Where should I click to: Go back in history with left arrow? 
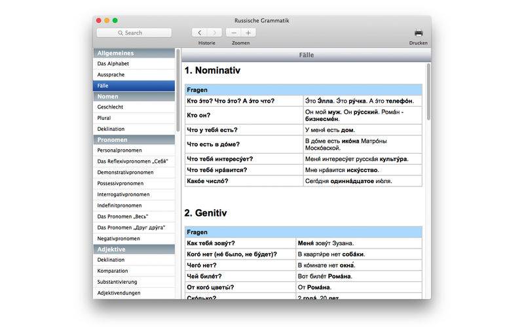tap(199, 33)
